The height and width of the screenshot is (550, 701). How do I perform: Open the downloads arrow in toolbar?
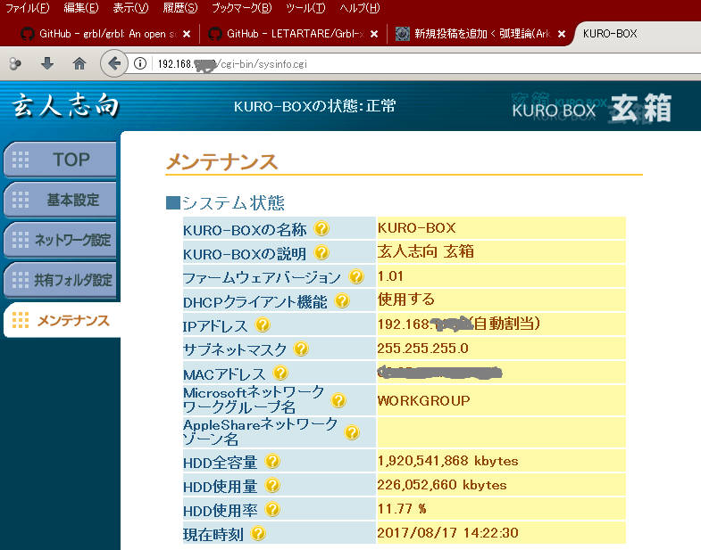pyautogui.click(x=47, y=63)
